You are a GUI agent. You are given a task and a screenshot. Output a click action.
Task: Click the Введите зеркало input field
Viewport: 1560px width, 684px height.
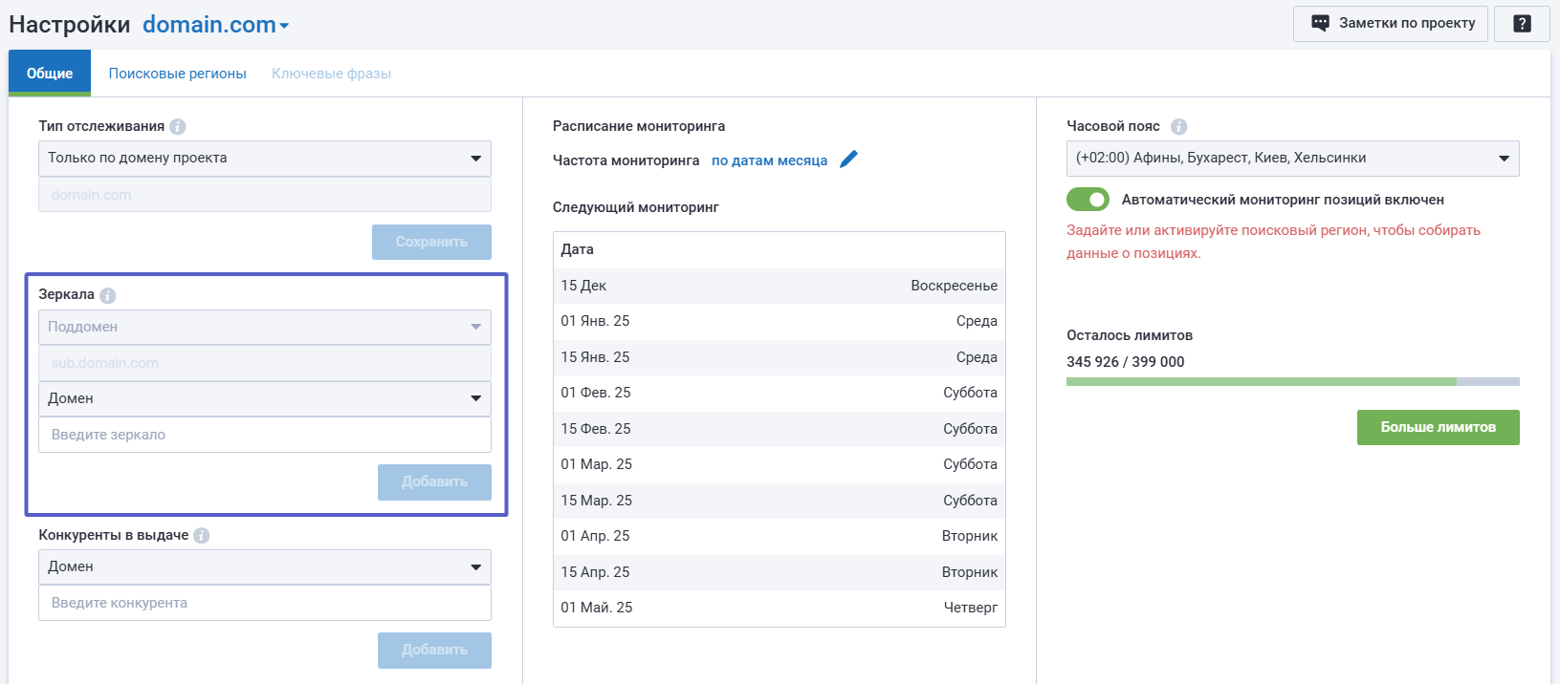pos(265,435)
